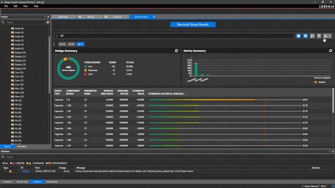335x188 pixels.
Task: Click the Violation panel search field
Action: tap(167, 157)
